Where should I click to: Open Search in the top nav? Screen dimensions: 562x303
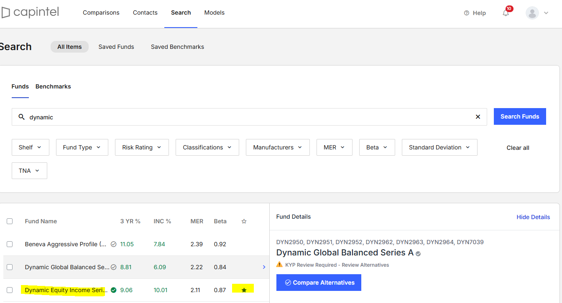point(181,13)
